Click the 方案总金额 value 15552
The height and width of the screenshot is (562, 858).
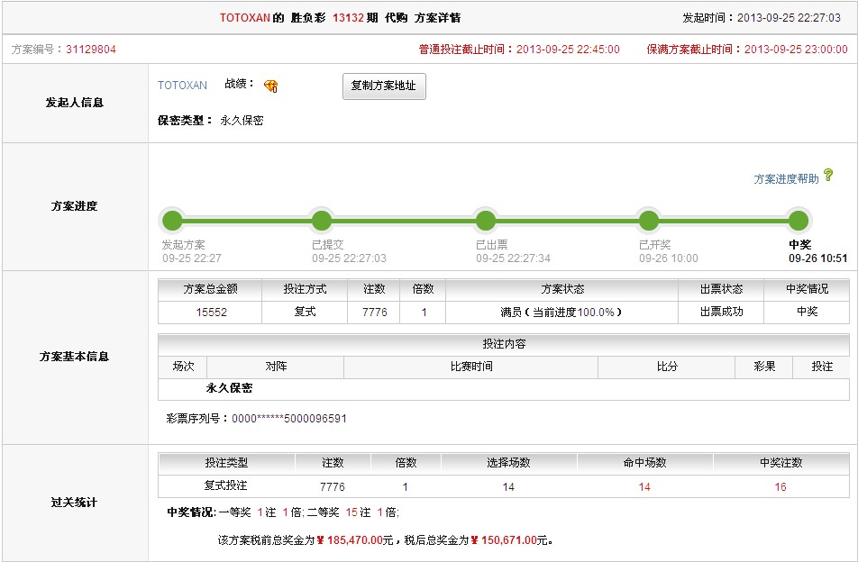coord(211,312)
